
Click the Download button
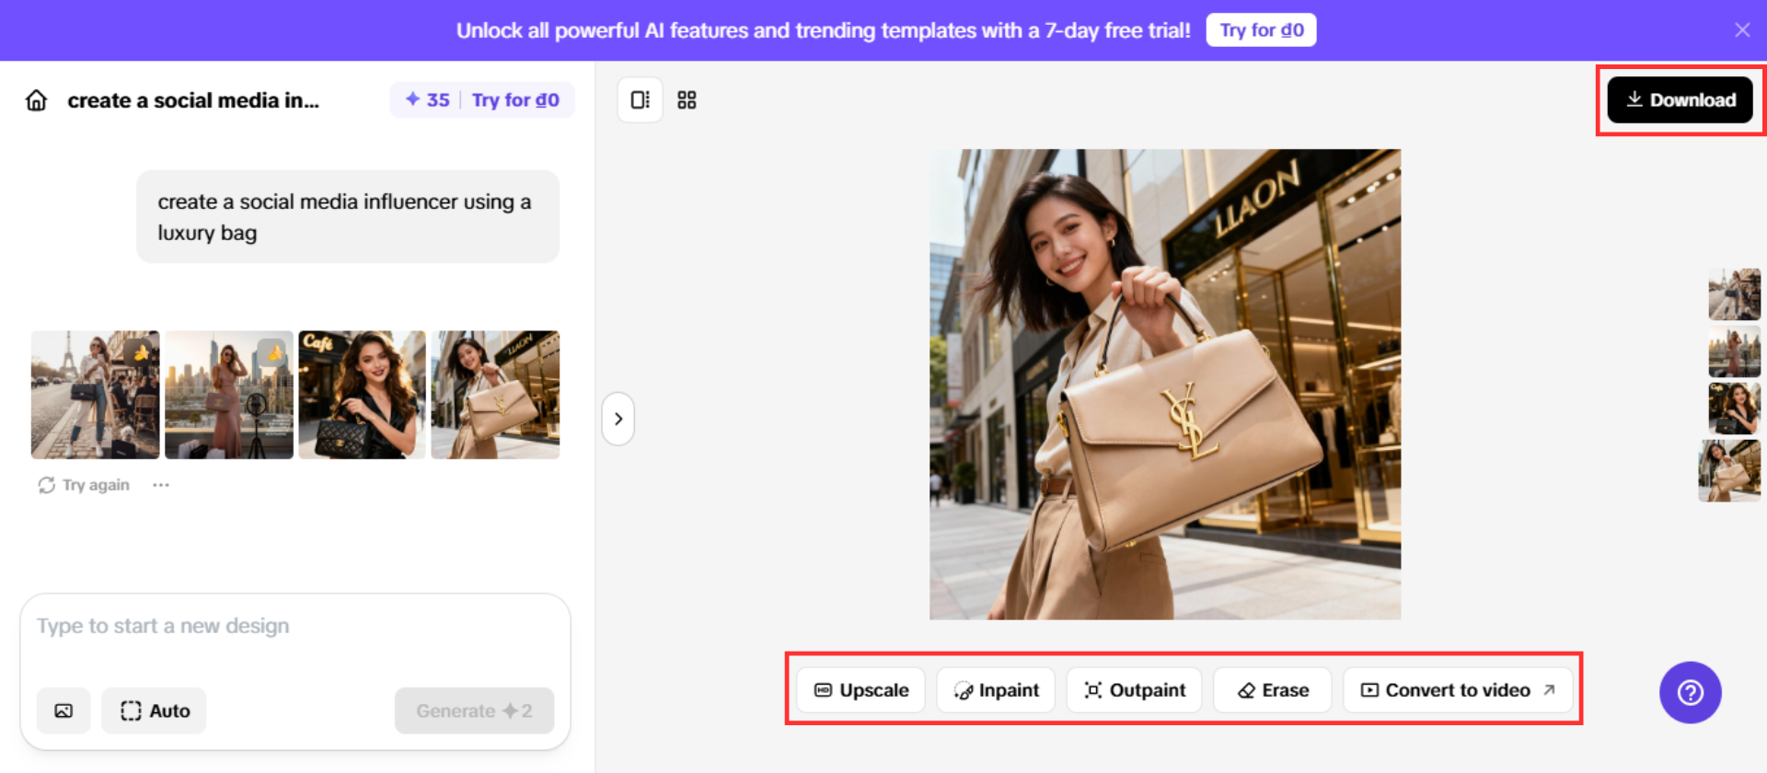pos(1680,99)
